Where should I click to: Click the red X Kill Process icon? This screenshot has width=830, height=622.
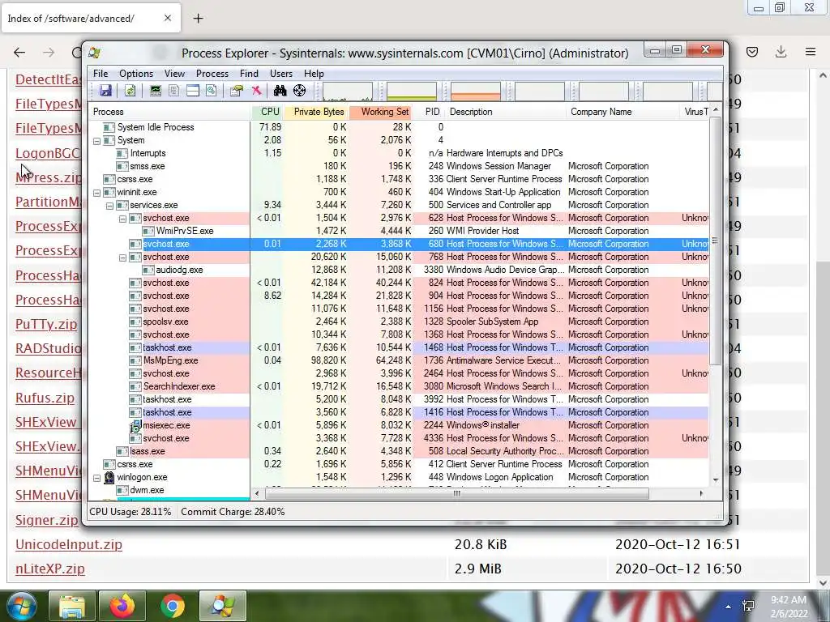(x=257, y=91)
